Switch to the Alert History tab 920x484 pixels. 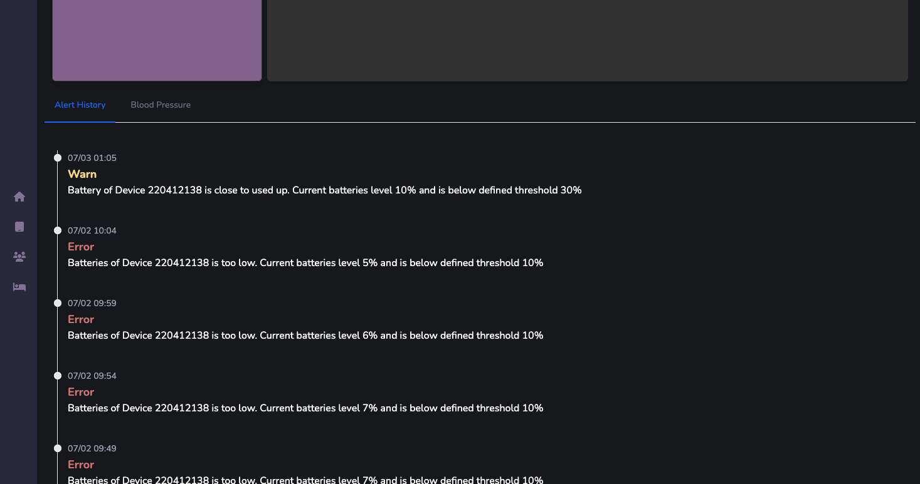(x=80, y=105)
